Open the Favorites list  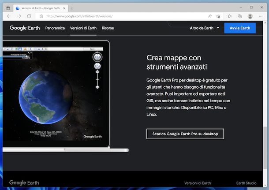[x=230, y=16]
